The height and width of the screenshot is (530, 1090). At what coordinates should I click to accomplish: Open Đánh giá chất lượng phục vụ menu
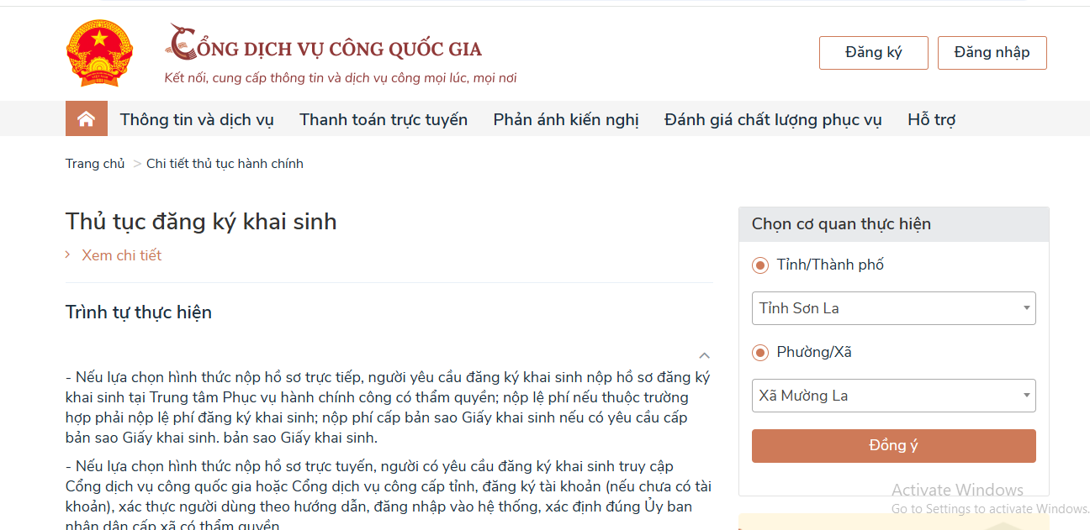click(773, 119)
